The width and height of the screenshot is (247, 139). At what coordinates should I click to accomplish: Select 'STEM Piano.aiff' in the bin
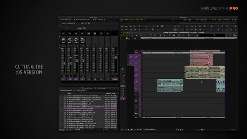[80, 102]
